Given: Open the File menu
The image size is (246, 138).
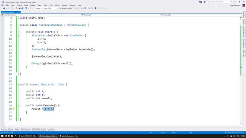Looking at the screenshot, I should [2, 5].
